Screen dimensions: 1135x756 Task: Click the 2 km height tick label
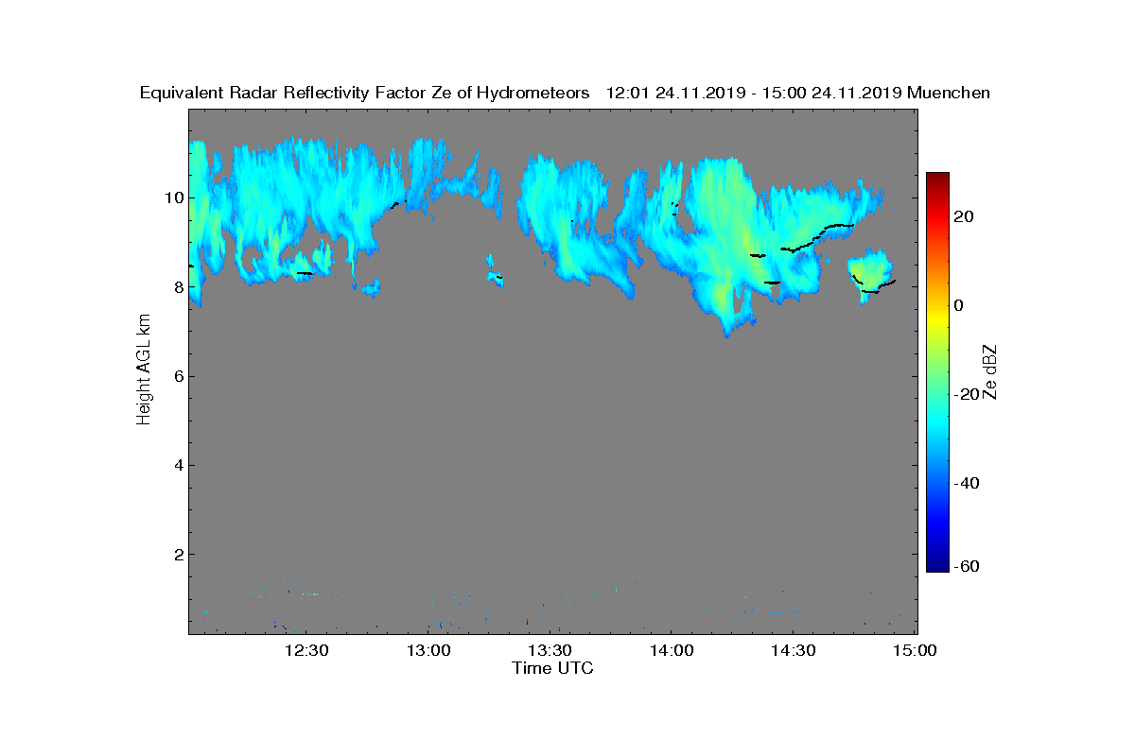[x=179, y=554]
